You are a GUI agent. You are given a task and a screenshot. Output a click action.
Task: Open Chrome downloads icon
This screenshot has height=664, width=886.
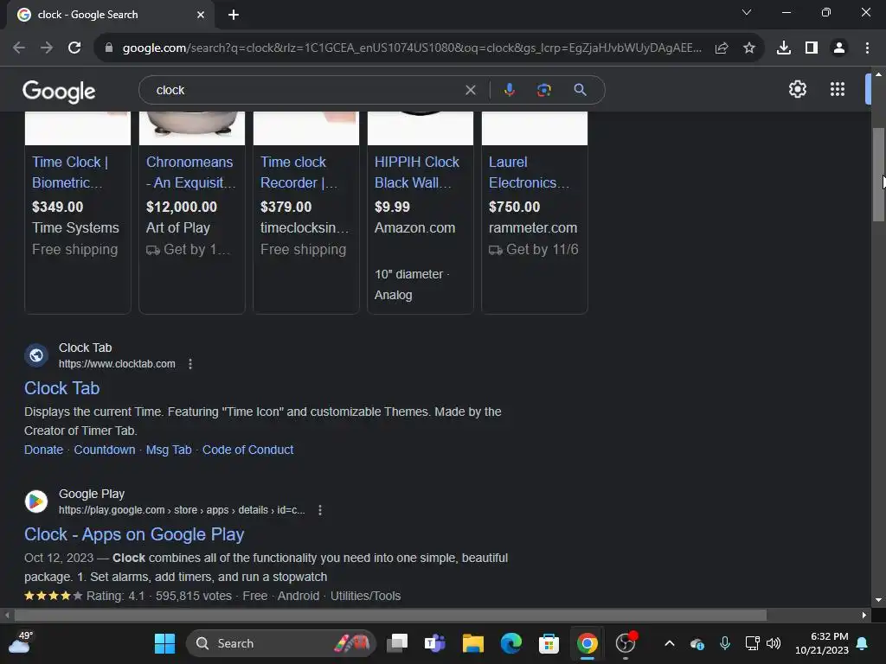784,48
